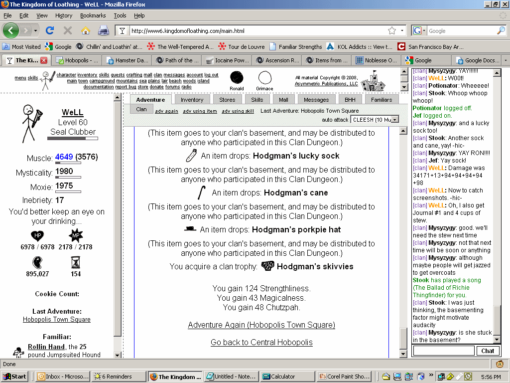The height and width of the screenshot is (383, 510).
Task: Click the Ronald moon icon
Action: [x=237, y=78]
